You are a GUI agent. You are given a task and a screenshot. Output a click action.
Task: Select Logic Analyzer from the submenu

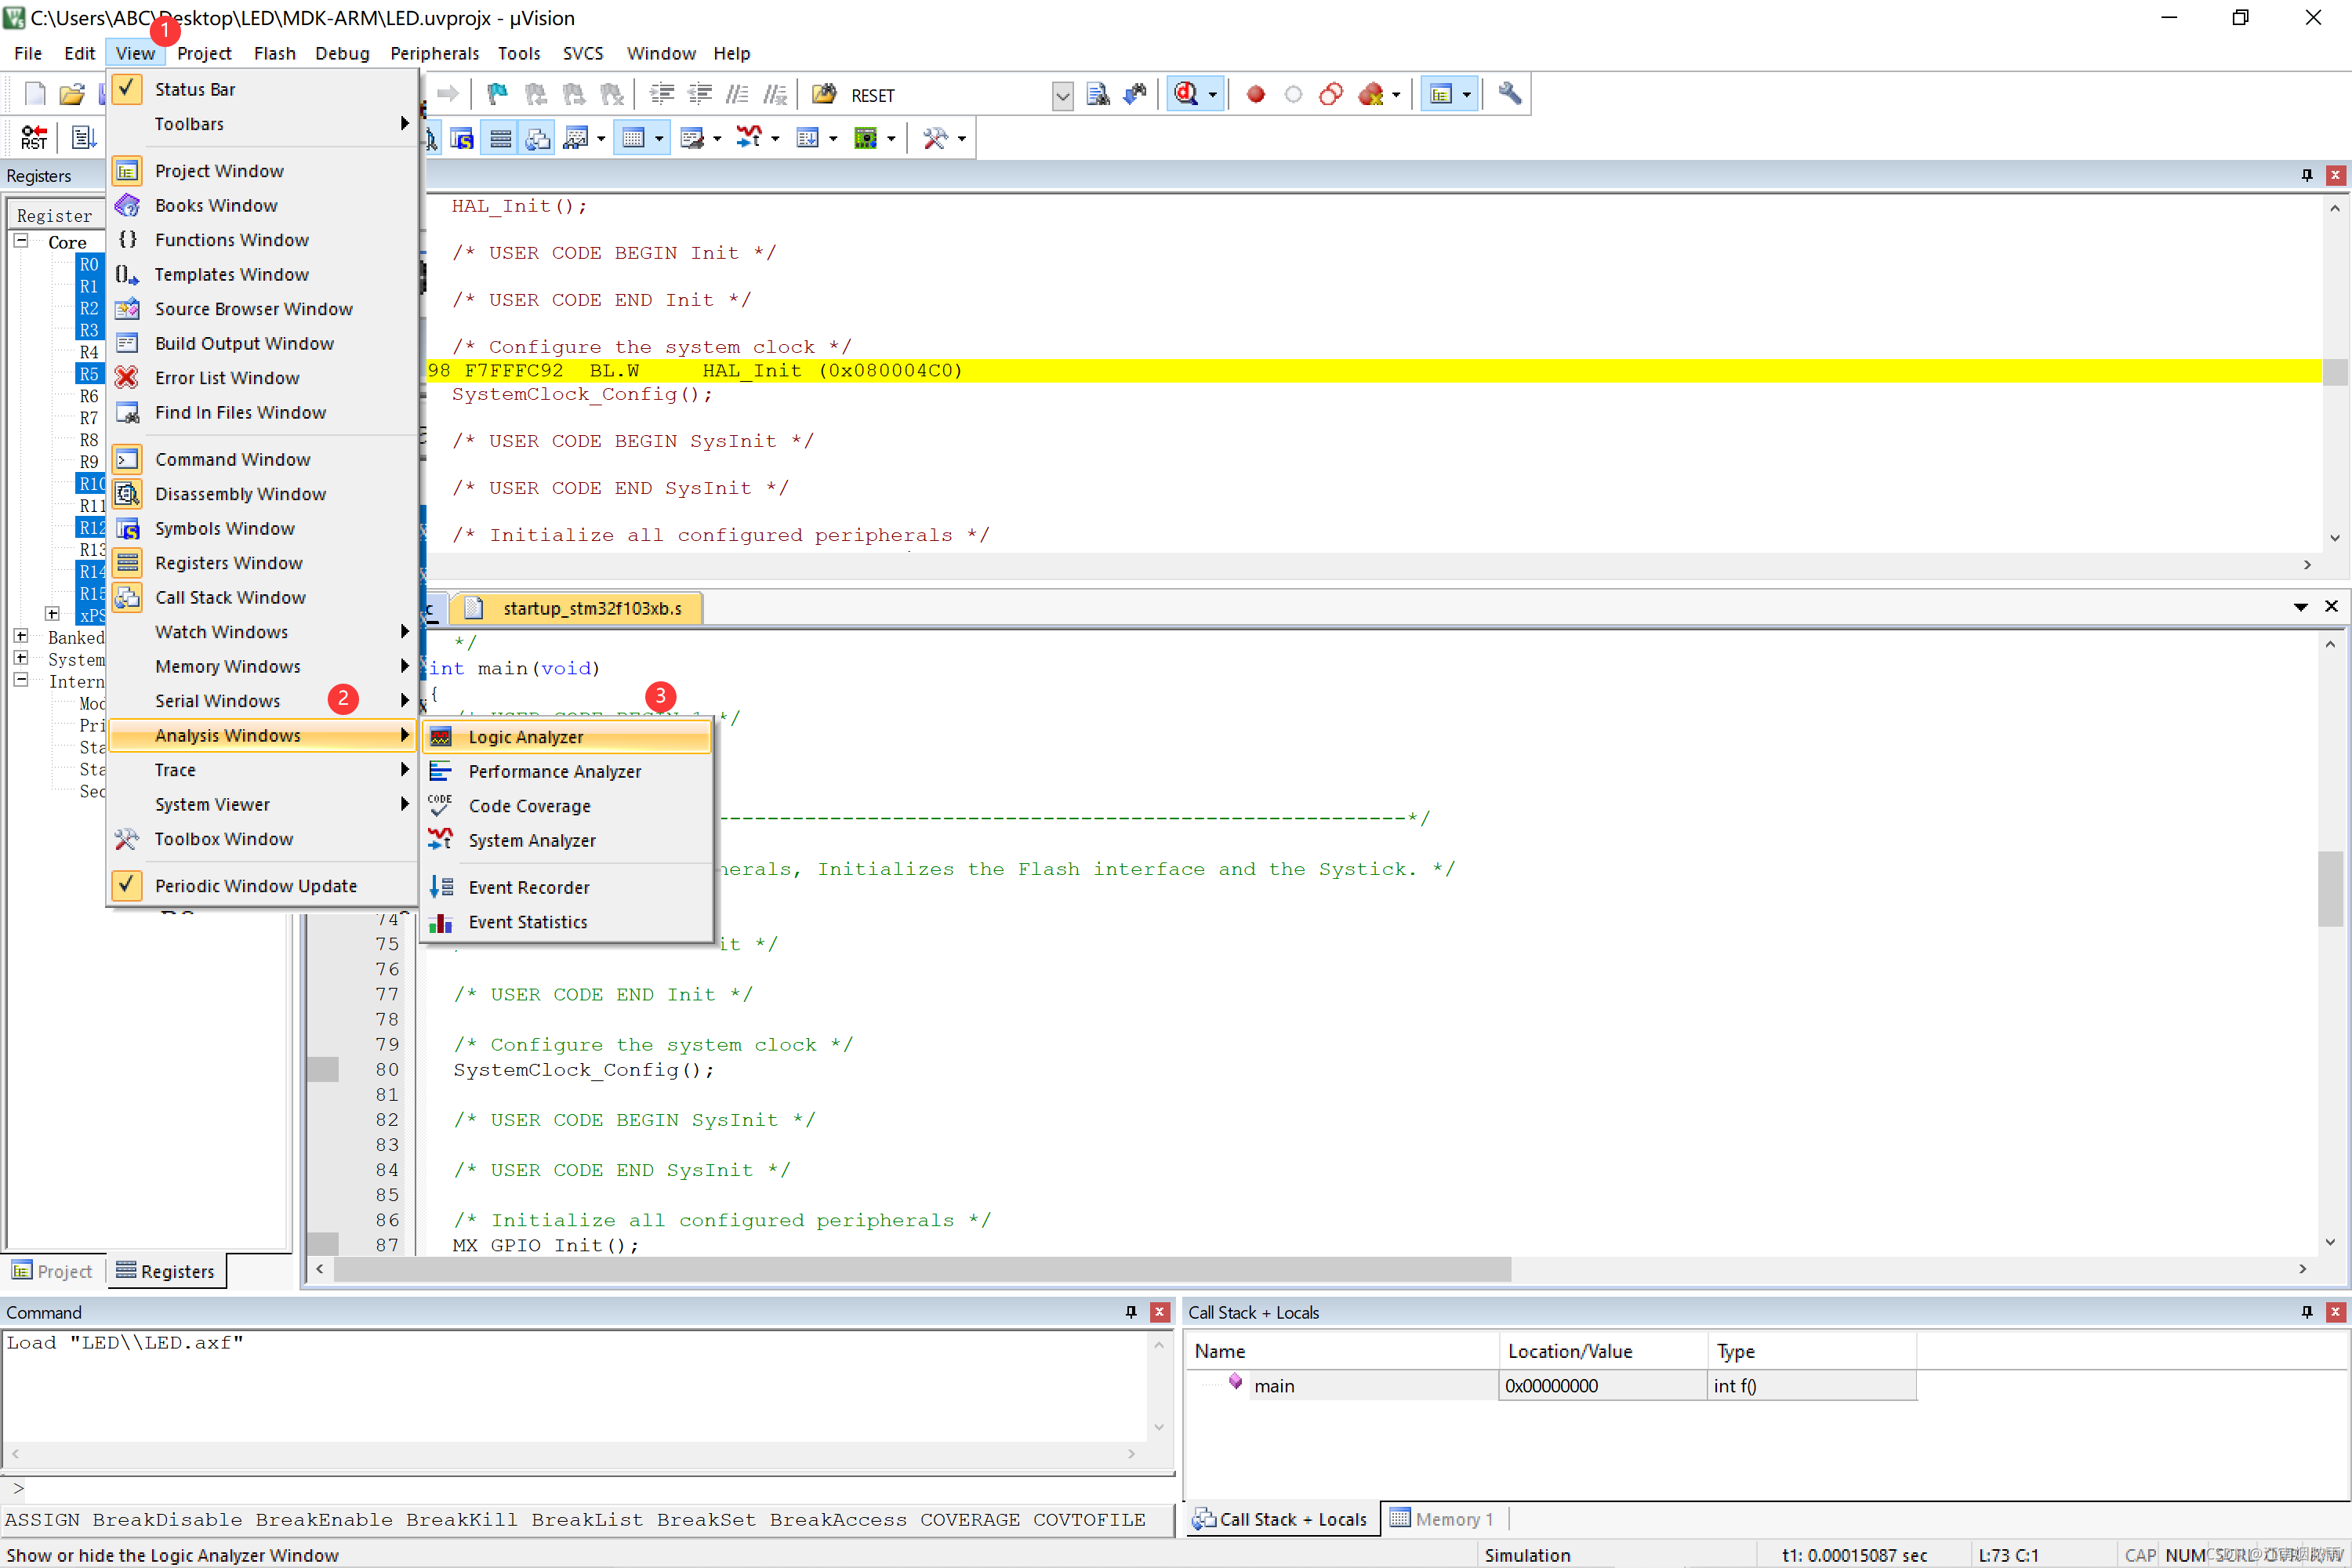coord(525,737)
